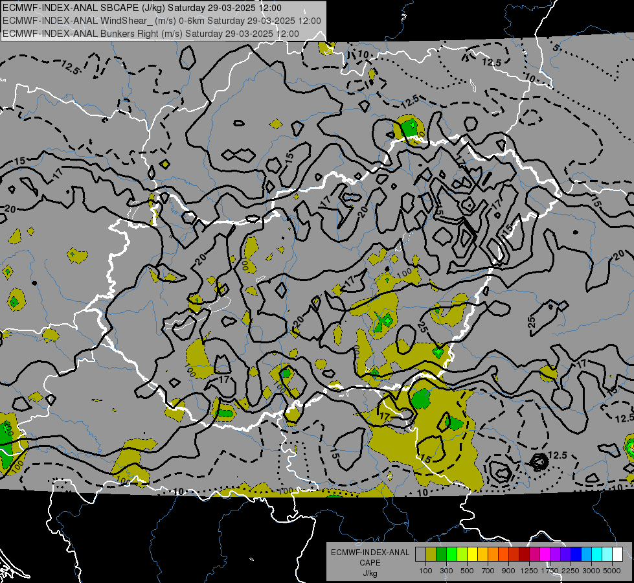Click the 3000 value under the legend bar
634x583 pixels.
coord(591,571)
